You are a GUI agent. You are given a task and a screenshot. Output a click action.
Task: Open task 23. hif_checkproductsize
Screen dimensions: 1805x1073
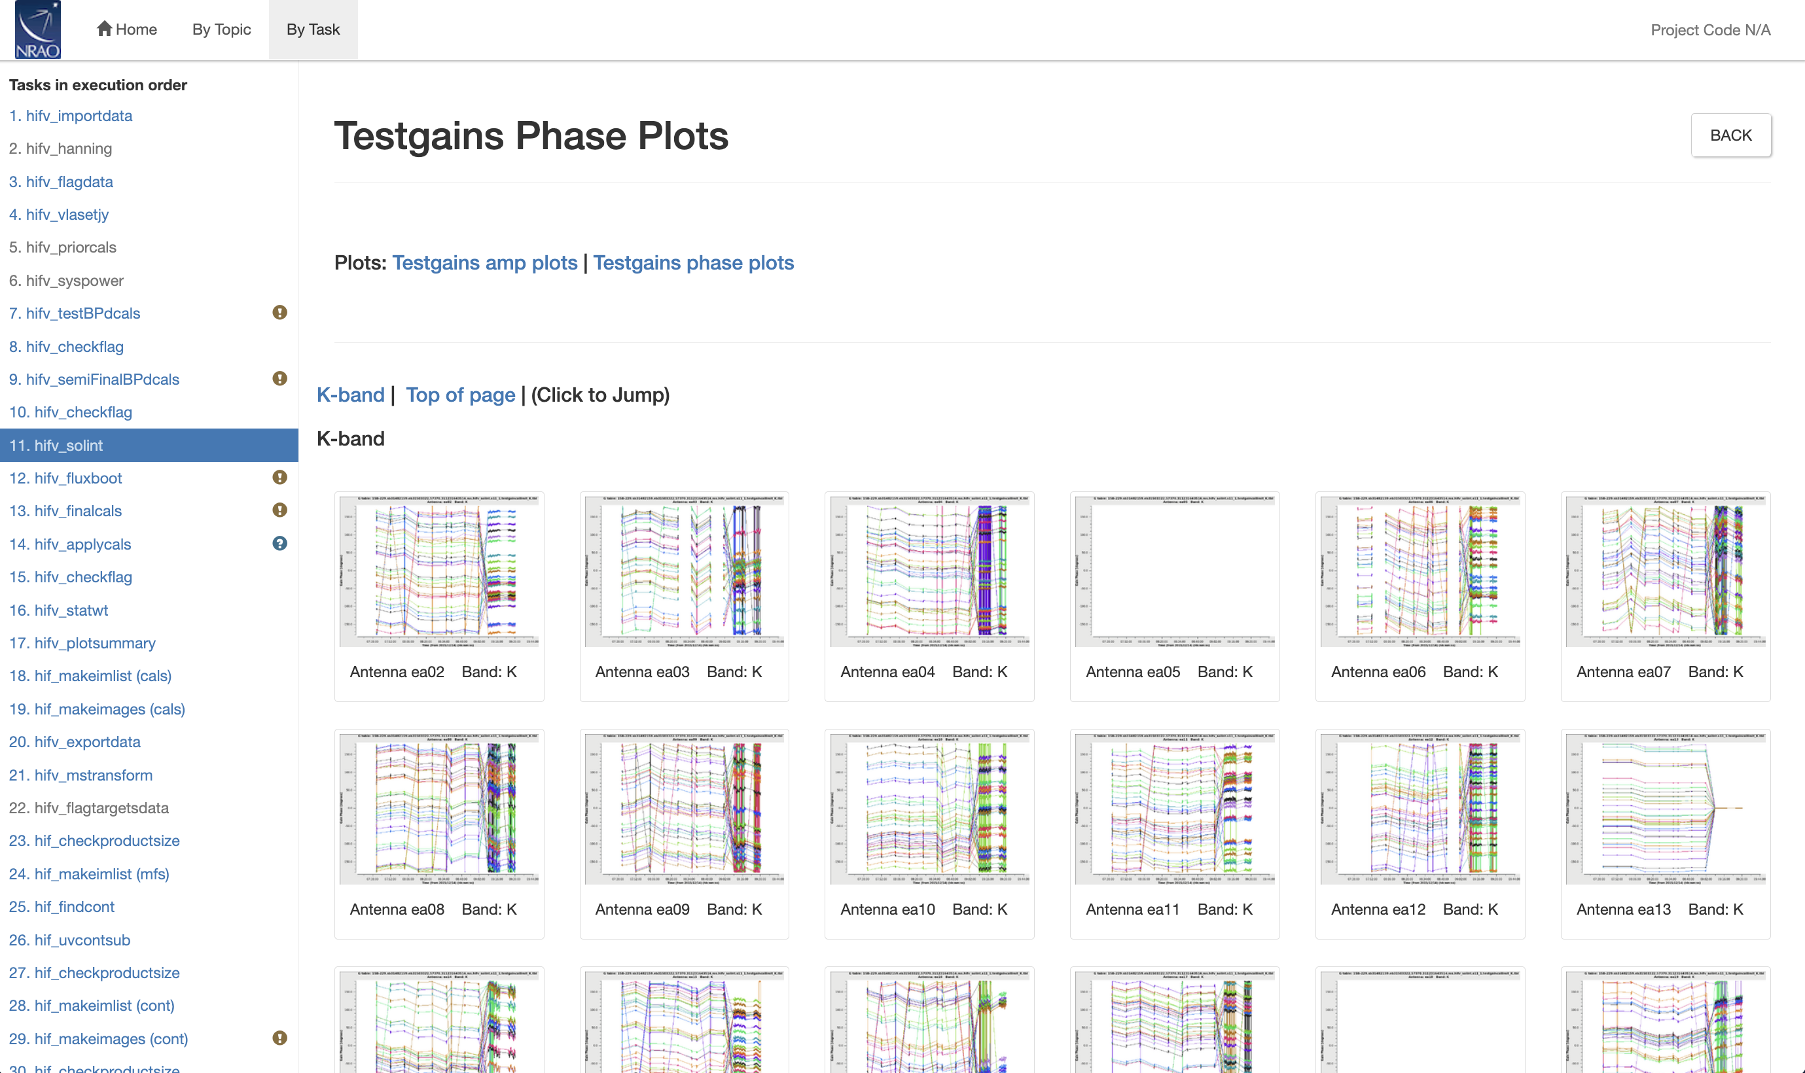(94, 840)
